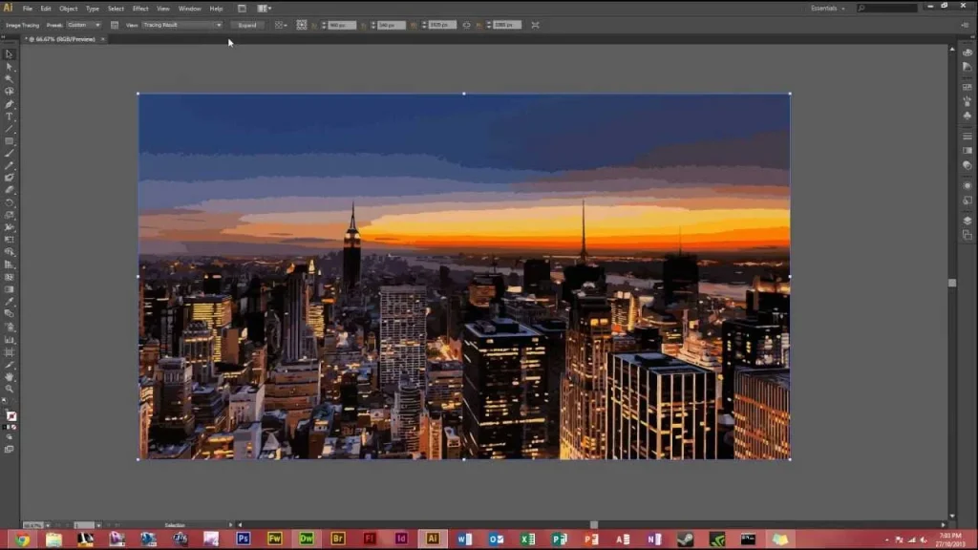Viewport: 978px width, 550px height.
Task: Click the search field in top bar
Action: coord(887,8)
